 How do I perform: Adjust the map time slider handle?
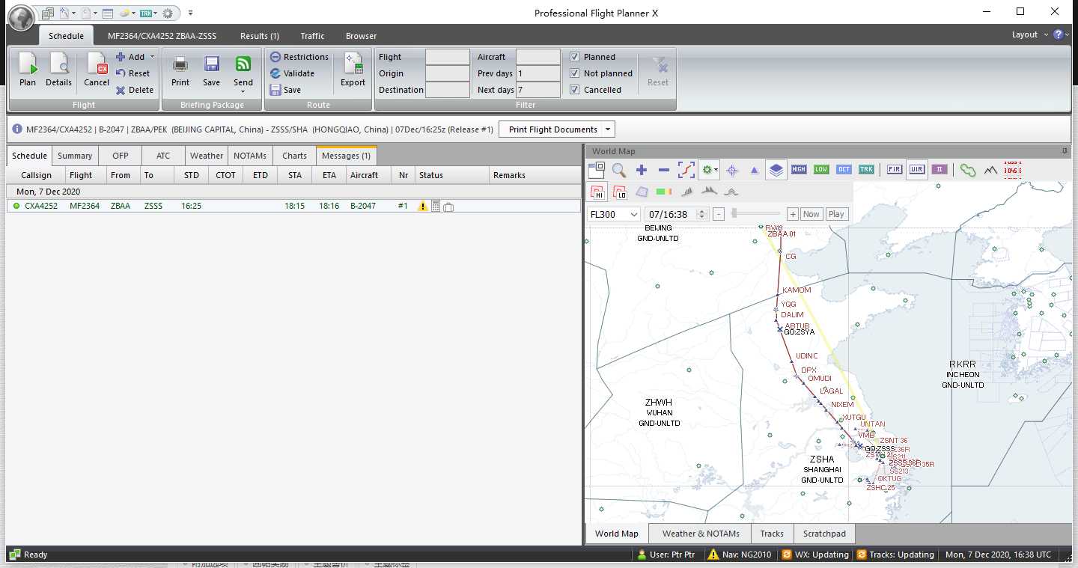[x=735, y=213]
